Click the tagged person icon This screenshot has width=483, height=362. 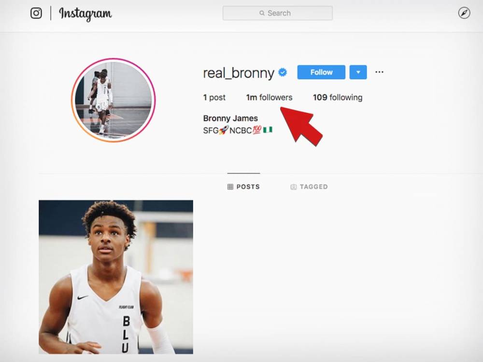pos(294,187)
